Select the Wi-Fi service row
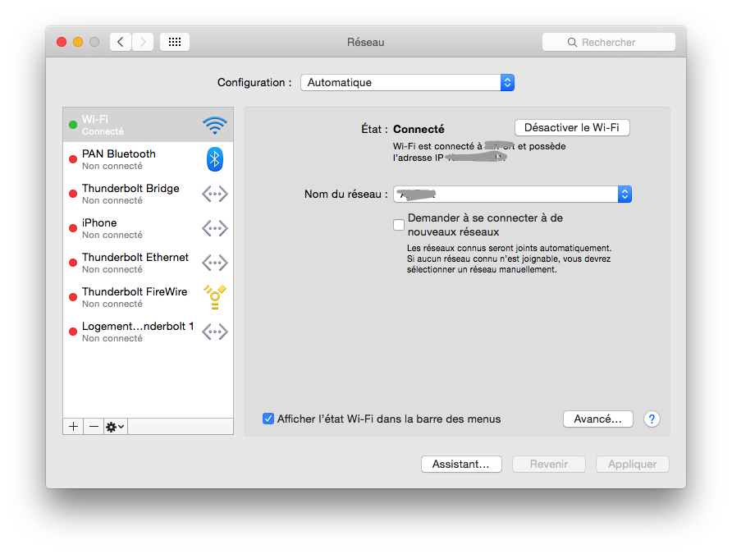This screenshot has width=732, height=554. tap(148, 125)
